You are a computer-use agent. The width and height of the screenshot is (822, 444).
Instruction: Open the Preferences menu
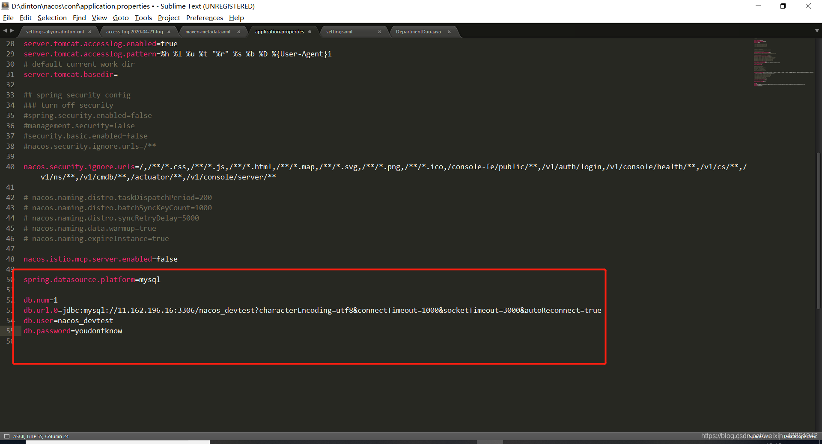click(204, 18)
